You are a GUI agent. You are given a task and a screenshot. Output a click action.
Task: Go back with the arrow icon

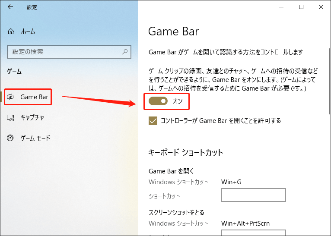(x=10, y=7)
